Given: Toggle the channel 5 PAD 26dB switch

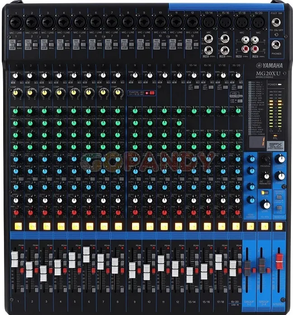Looking at the screenshot, I should [x=76, y=45].
